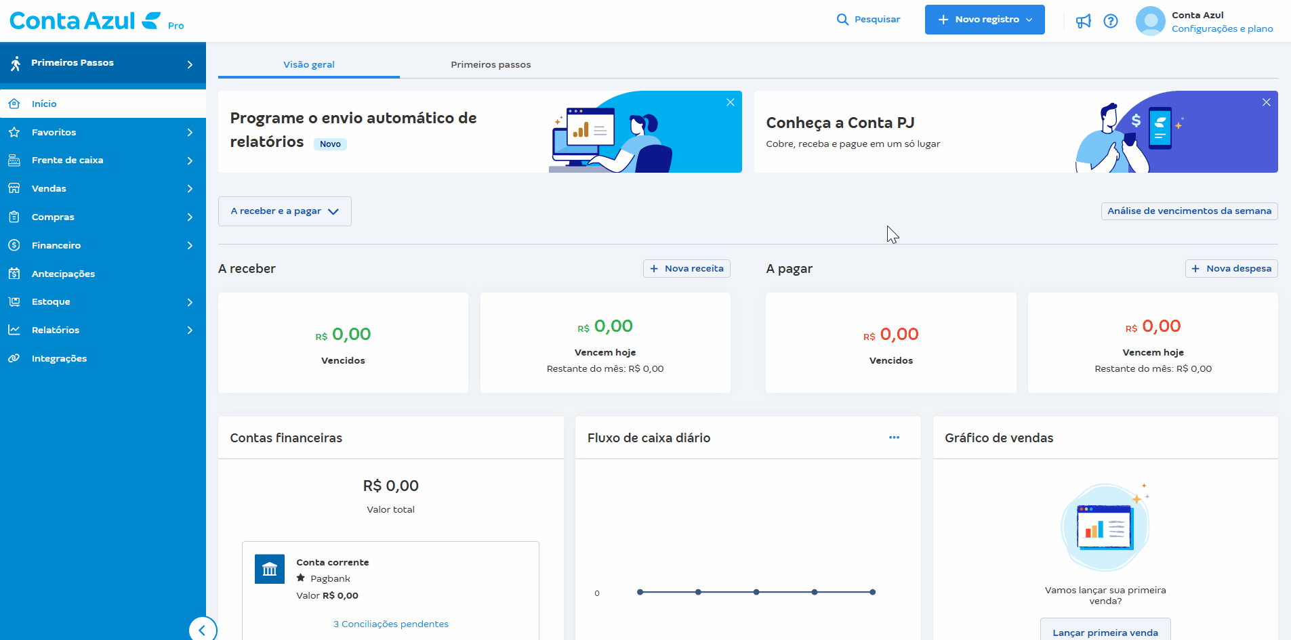
Task: Select the Financeiro coin icon
Action: pos(15,245)
